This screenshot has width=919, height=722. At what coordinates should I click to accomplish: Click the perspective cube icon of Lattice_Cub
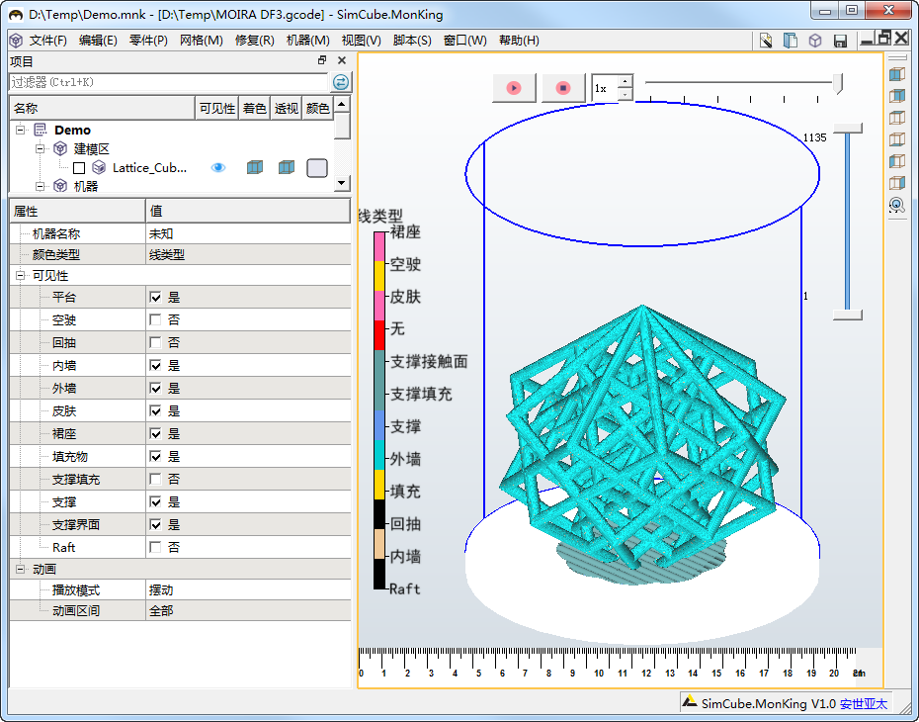[286, 168]
